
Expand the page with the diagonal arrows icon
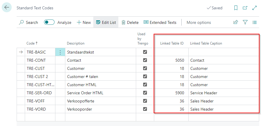tap(254, 8)
